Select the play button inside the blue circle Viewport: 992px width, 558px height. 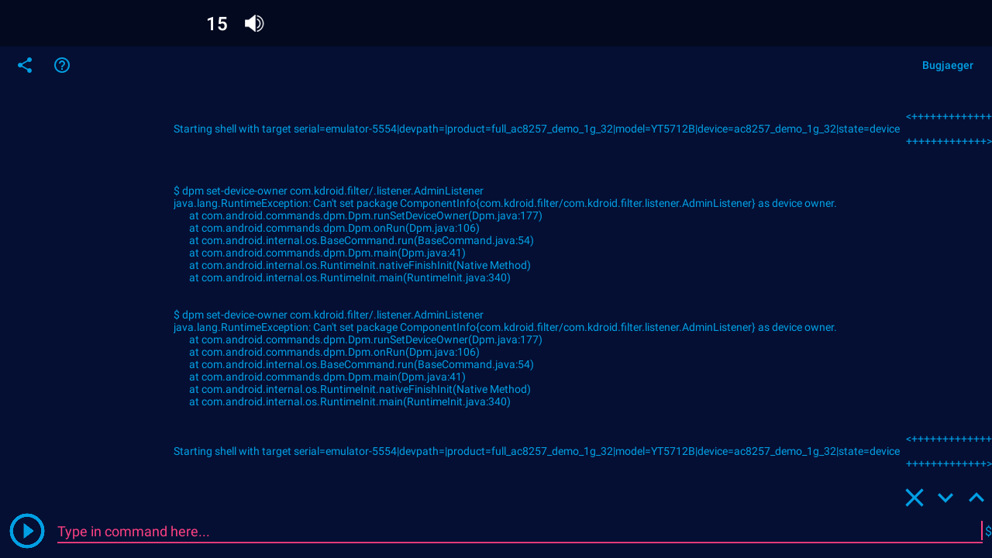[27, 531]
